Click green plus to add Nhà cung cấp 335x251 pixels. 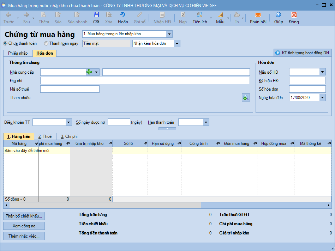click(89, 72)
